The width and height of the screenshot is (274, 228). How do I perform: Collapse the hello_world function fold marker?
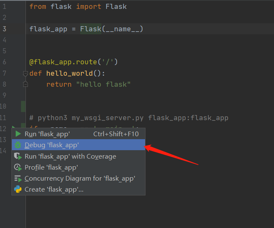coord(25,74)
